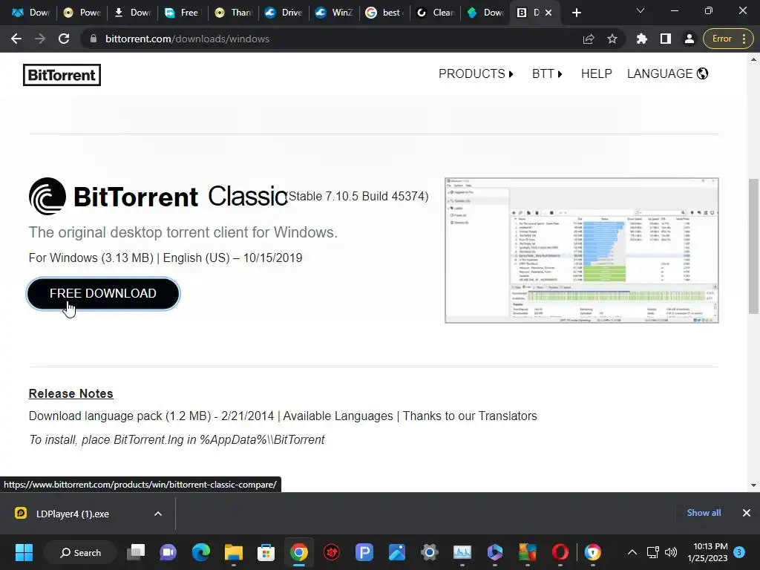
Task: Switch to the best Google tab
Action: (384, 13)
